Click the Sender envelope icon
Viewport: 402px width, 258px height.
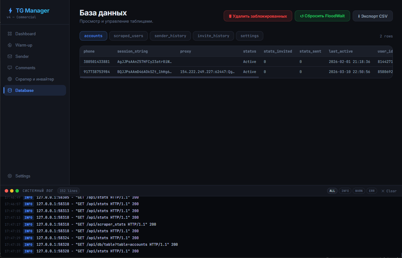tap(10, 56)
